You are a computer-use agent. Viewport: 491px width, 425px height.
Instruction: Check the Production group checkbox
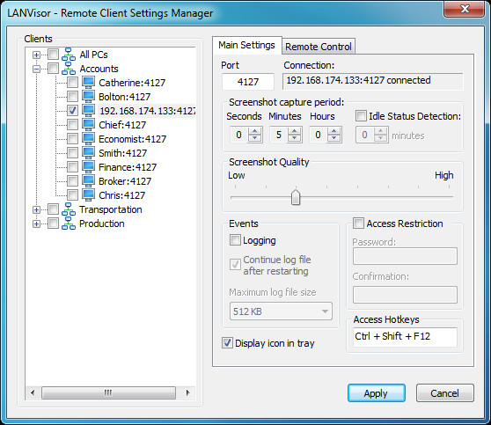coord(53,223)
